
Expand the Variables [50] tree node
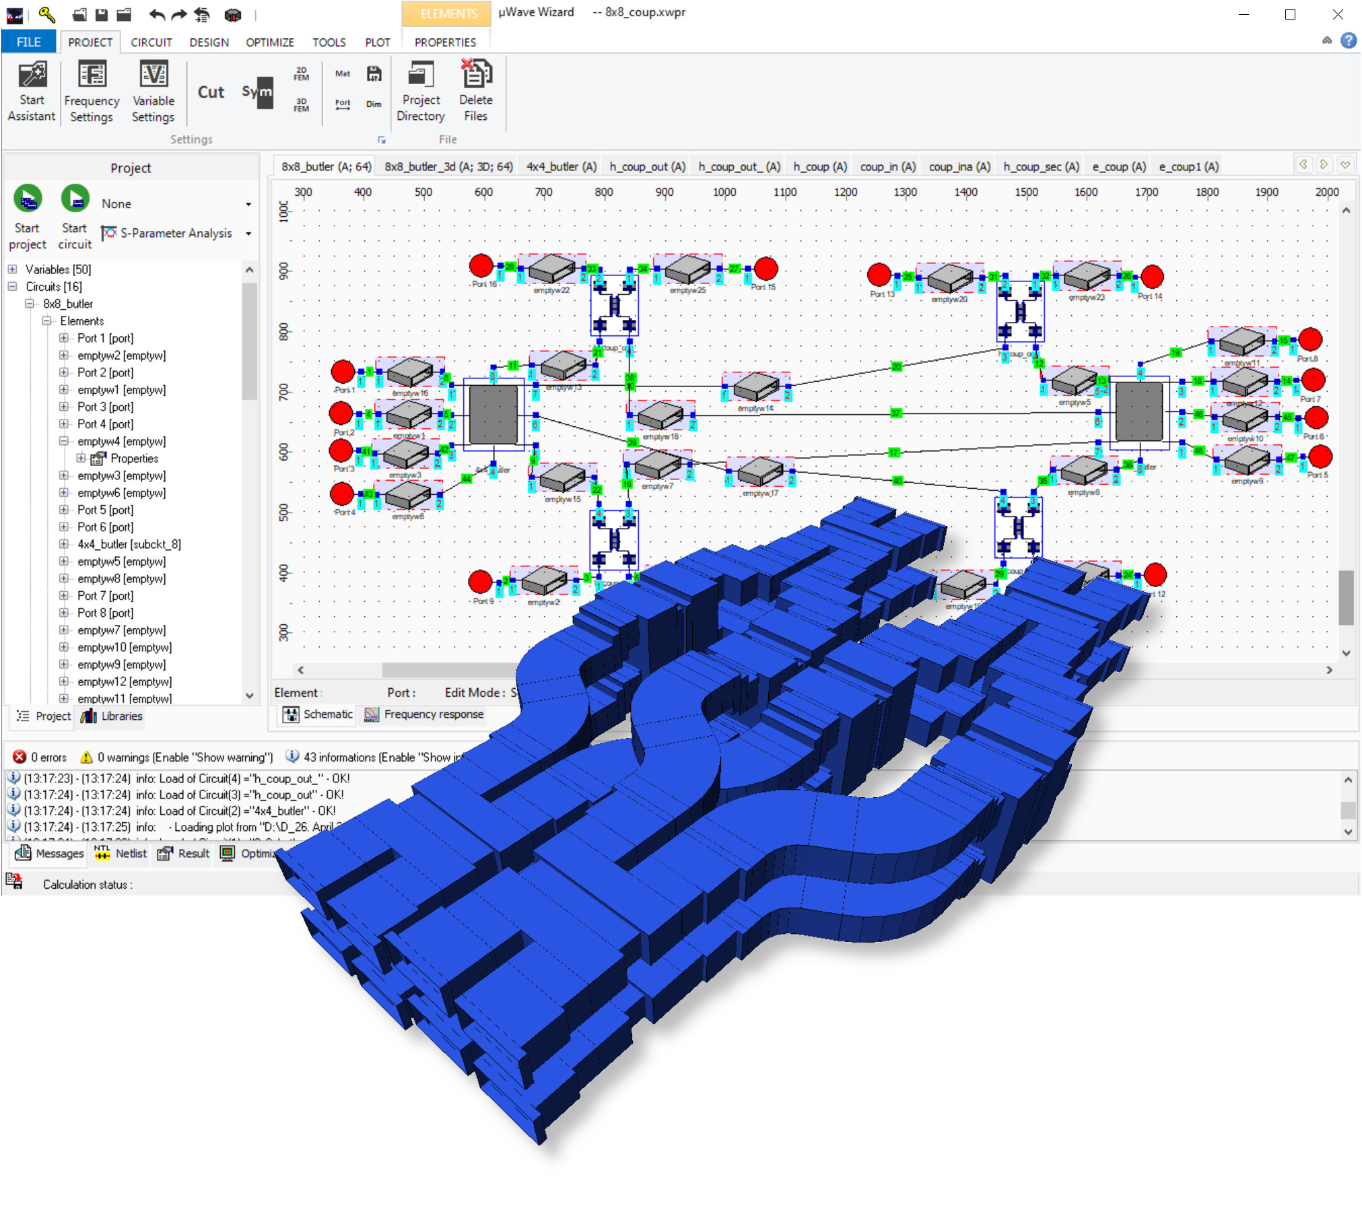point(12,269)
